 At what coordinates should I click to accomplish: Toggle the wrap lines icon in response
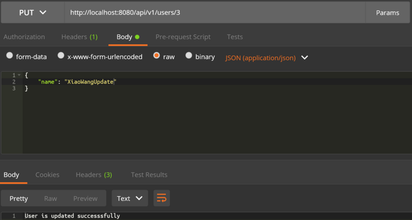[161, 198]
